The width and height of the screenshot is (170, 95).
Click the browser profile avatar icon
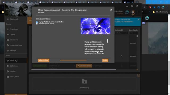point(163,7)
